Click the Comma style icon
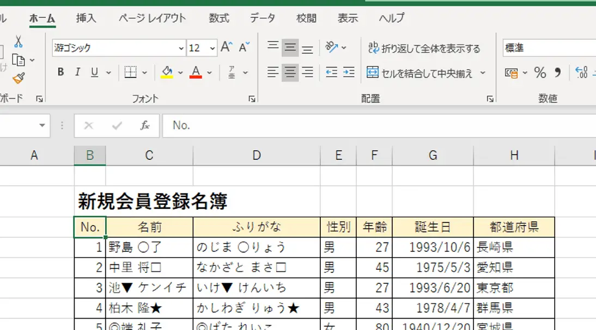This screenshot has height=330, width=596. 557,72
